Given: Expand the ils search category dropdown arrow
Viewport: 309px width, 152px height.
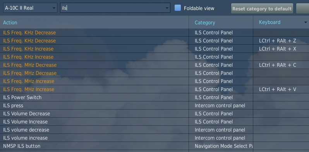Looking at the screenshot, I should pyautogui.click(x=167, y=8).
